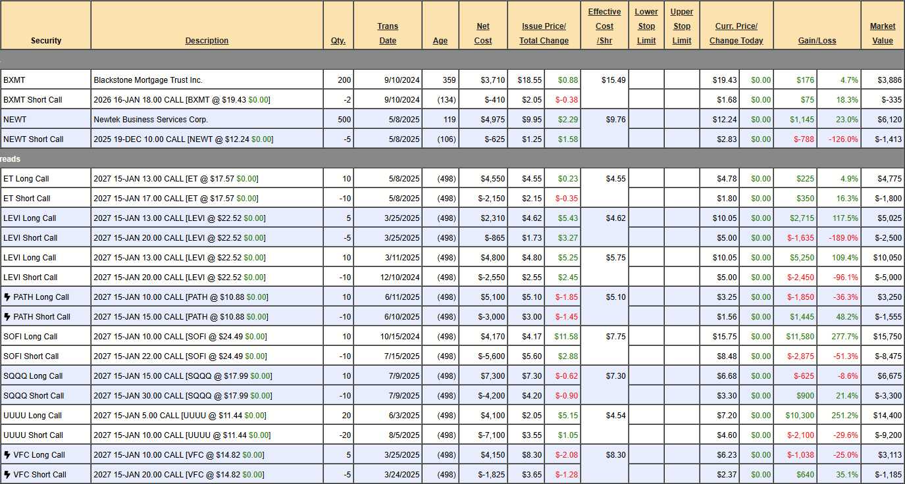Click the lightning bolt icon beside PATH Short Call
Viewport: 905px width, 484px height.
tap(7, 317)
